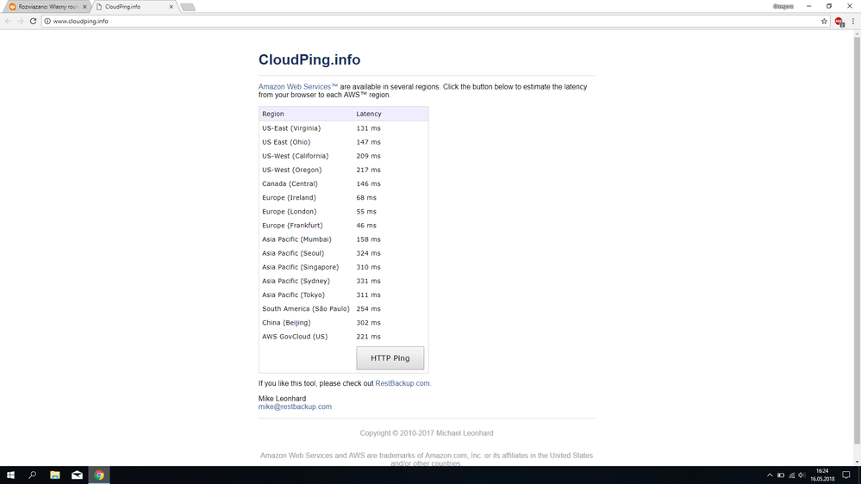Select the Europe (Ireland) row

click(344, 197)
